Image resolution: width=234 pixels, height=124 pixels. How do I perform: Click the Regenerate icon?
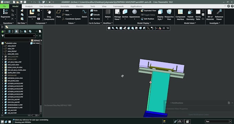click(x=5, y=12)
